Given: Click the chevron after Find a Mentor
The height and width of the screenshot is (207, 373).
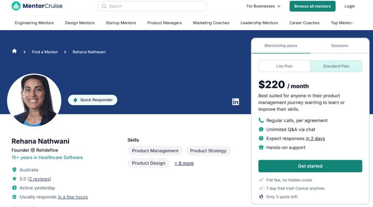Looking at the screenshot, I should tap(65, 52).
